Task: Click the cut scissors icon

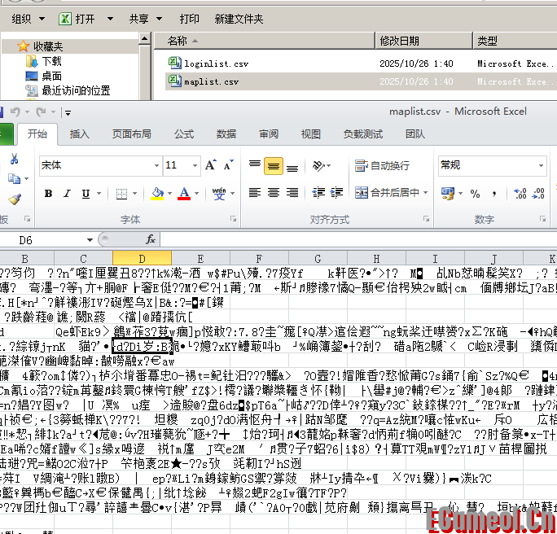Action: pos(14,160)
